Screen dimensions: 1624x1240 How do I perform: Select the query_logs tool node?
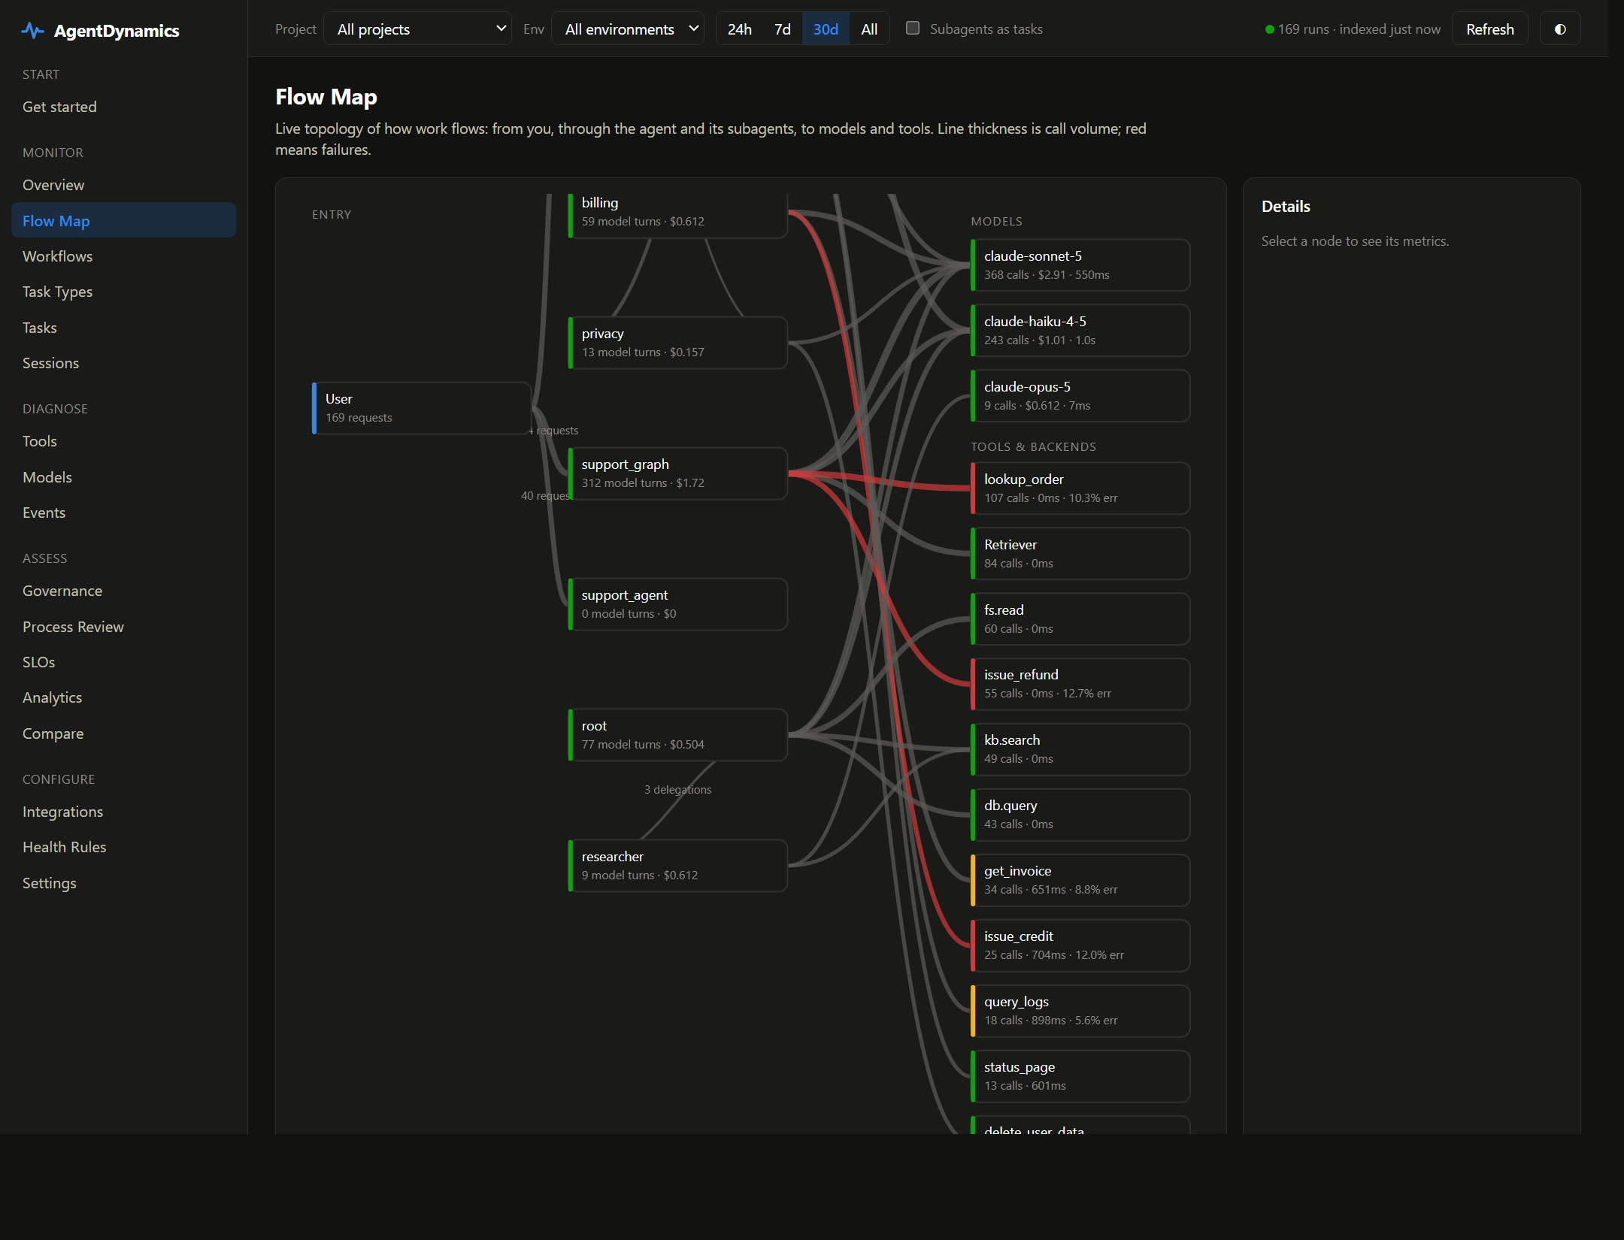(1080, 1011)
